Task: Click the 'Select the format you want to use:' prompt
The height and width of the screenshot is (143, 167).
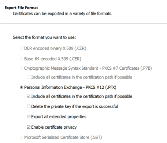Action: (44, 37)
